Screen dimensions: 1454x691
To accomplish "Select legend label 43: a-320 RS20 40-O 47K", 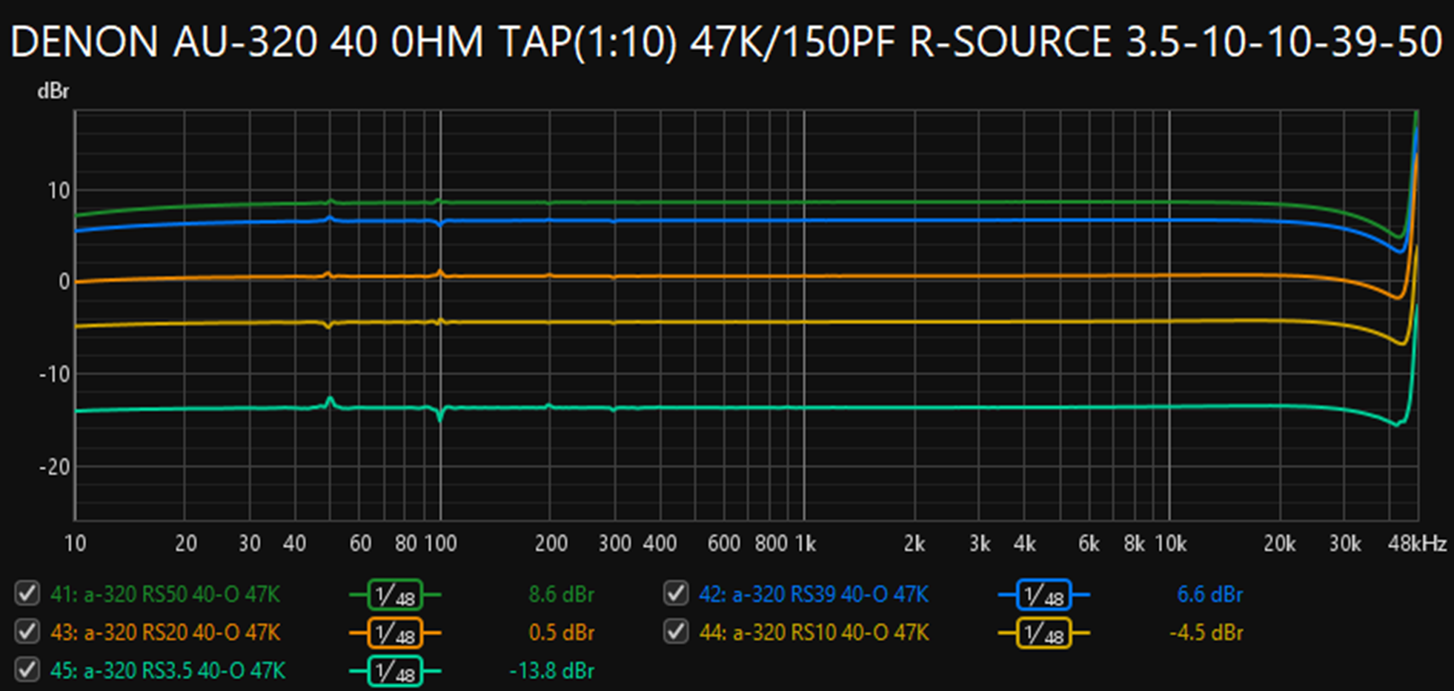I will (x=165, y=633).
